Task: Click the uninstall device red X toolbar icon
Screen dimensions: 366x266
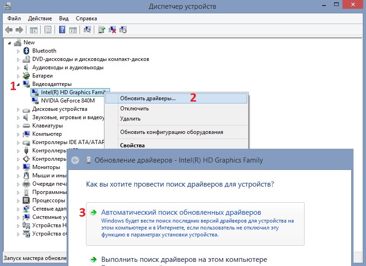Action: coord(112,30)
